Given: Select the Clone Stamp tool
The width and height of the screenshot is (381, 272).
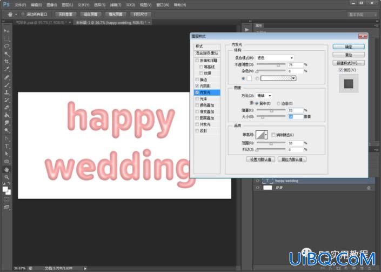Looking at the screenshot, I should click(x=6, y=92).
